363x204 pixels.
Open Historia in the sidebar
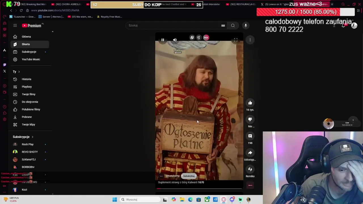tap(30, 79)
